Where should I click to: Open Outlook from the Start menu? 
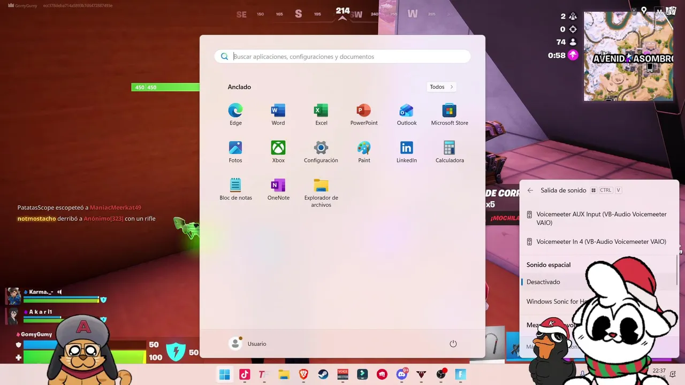click(x=407, y=115)
